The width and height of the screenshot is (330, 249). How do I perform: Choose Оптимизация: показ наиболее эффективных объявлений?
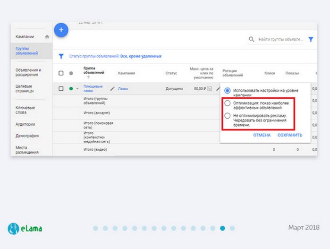point(228,103)
